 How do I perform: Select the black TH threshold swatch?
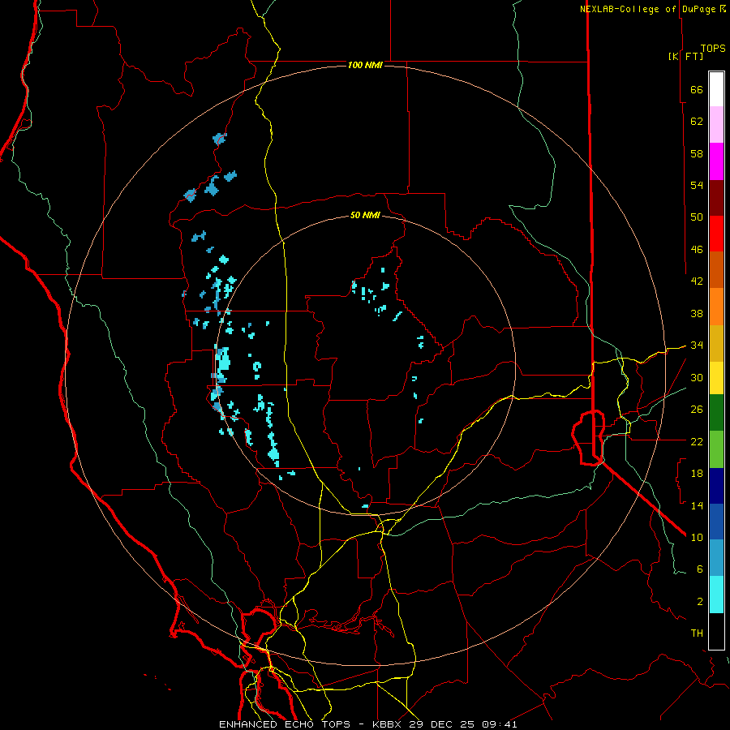click(x=716, y=631)
